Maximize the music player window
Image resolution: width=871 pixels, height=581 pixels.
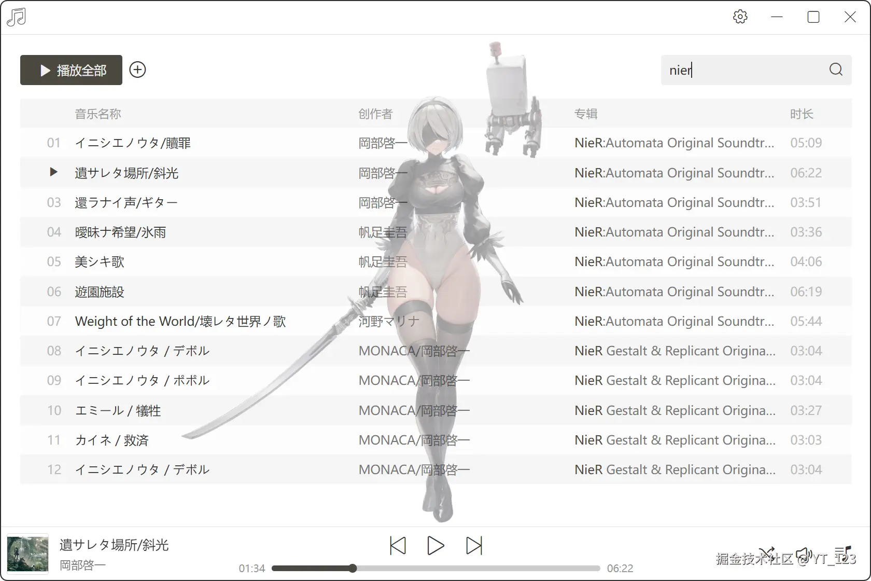pyautogui.click(x=813, y=17)
